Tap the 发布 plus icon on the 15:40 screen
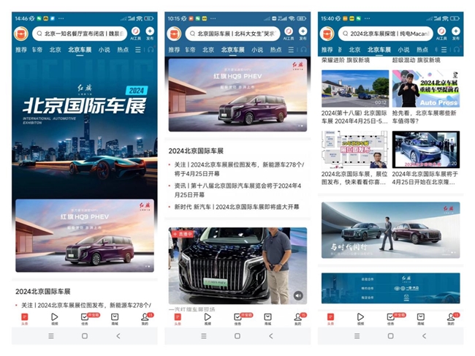475x356 pixels. 455,34
